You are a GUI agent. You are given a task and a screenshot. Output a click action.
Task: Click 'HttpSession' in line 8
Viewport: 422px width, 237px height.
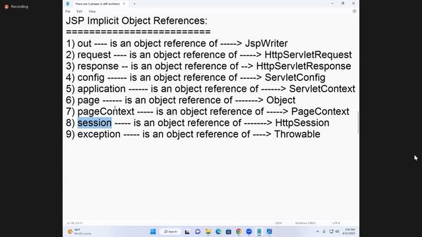pos(302,123)
